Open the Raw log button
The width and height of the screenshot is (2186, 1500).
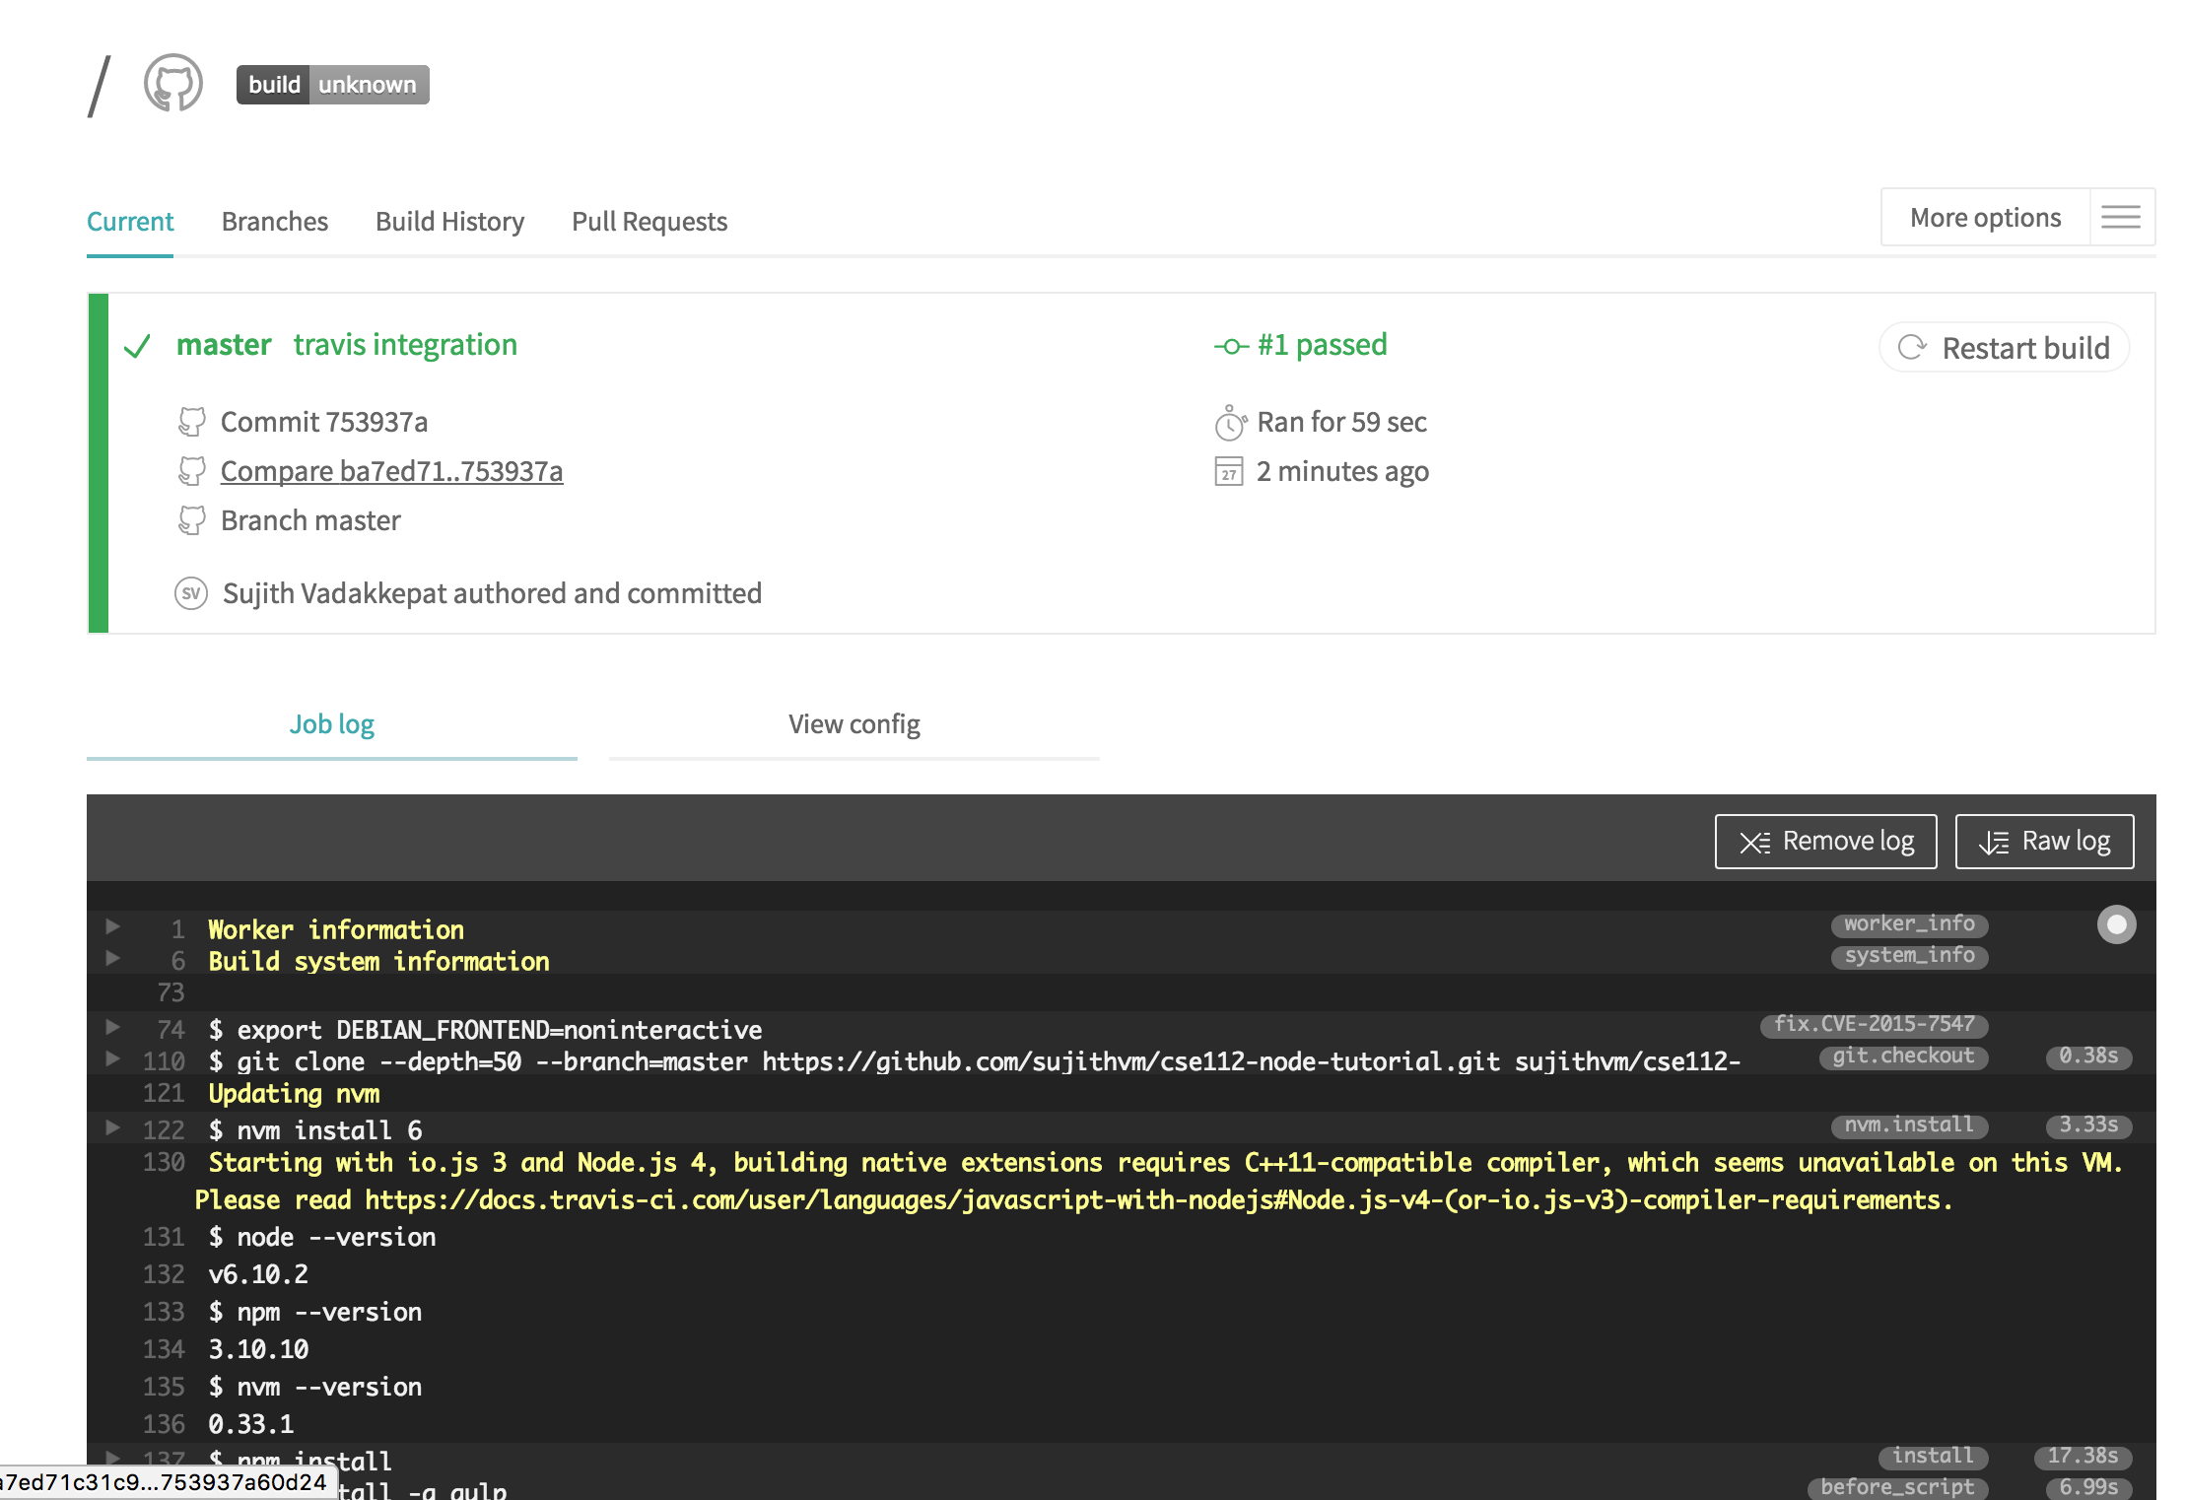(x=2044, y=842)
